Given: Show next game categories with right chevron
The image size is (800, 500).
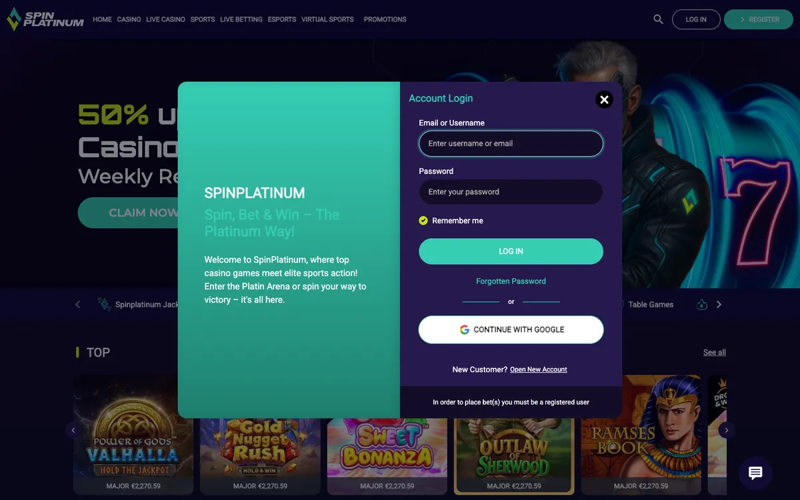Looking at the screenshot, I should coord(719,305).
